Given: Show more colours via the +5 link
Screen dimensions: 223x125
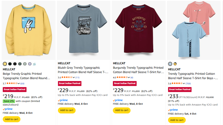Looking at the screenshot, I should (x=34, y=64).
